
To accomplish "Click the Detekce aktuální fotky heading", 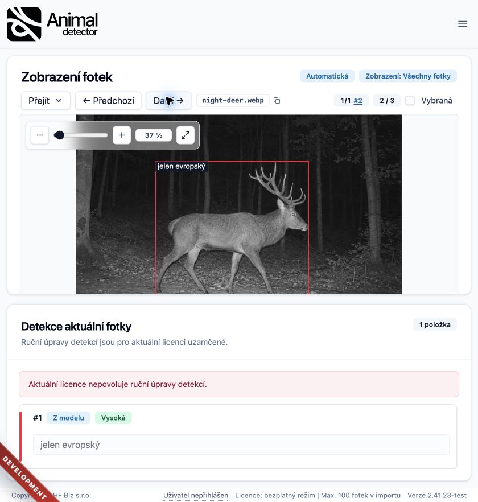I will (x=76, y=327).
